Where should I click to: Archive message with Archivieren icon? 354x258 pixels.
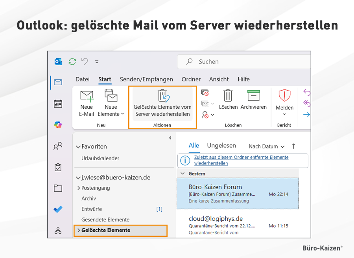click(254, 100)
